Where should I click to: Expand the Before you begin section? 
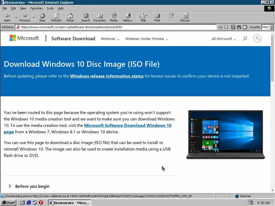(x=29, y=186)
